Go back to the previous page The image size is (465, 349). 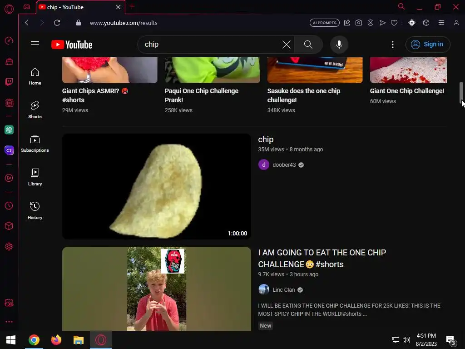coord(27,23)
